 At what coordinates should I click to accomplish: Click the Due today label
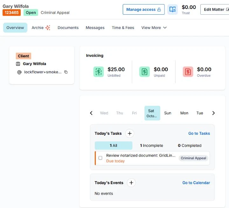tap(115, 161)
